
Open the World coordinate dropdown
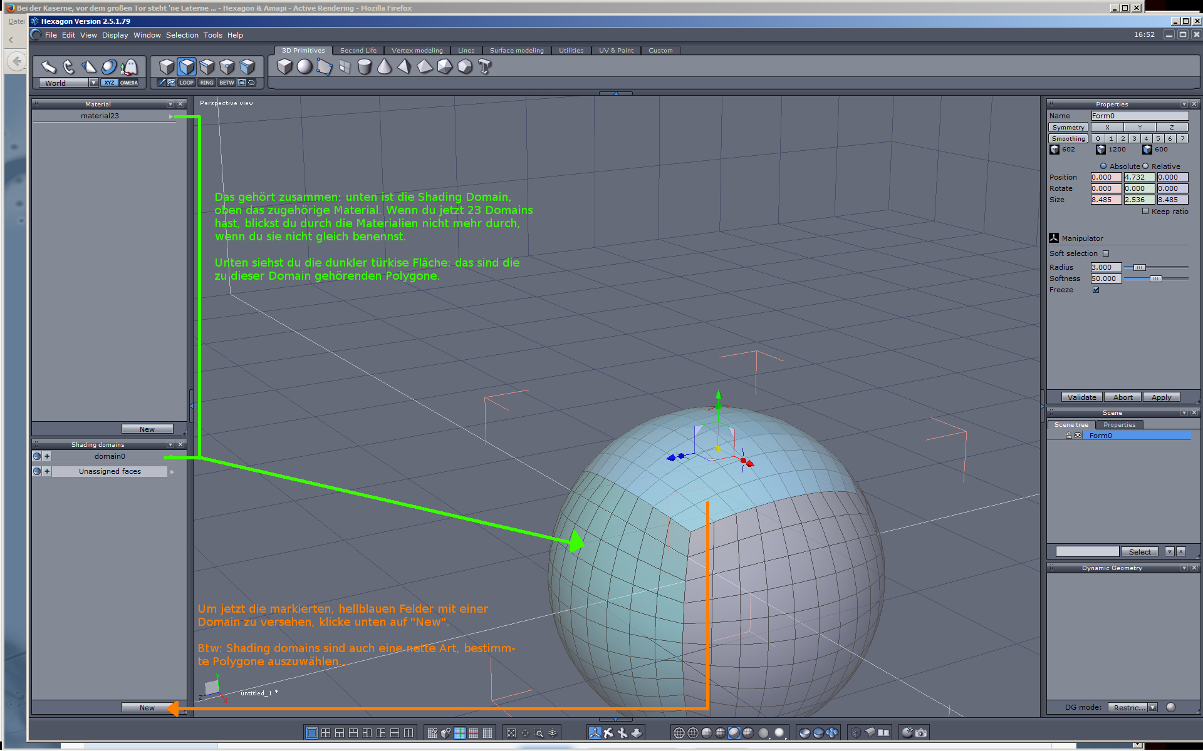click(93, 83)
